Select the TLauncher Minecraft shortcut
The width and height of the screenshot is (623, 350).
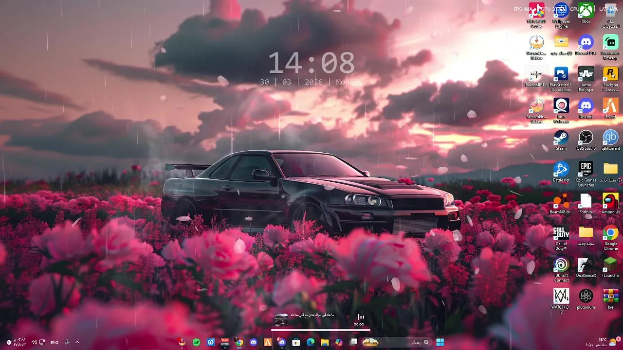pos(611,267)
